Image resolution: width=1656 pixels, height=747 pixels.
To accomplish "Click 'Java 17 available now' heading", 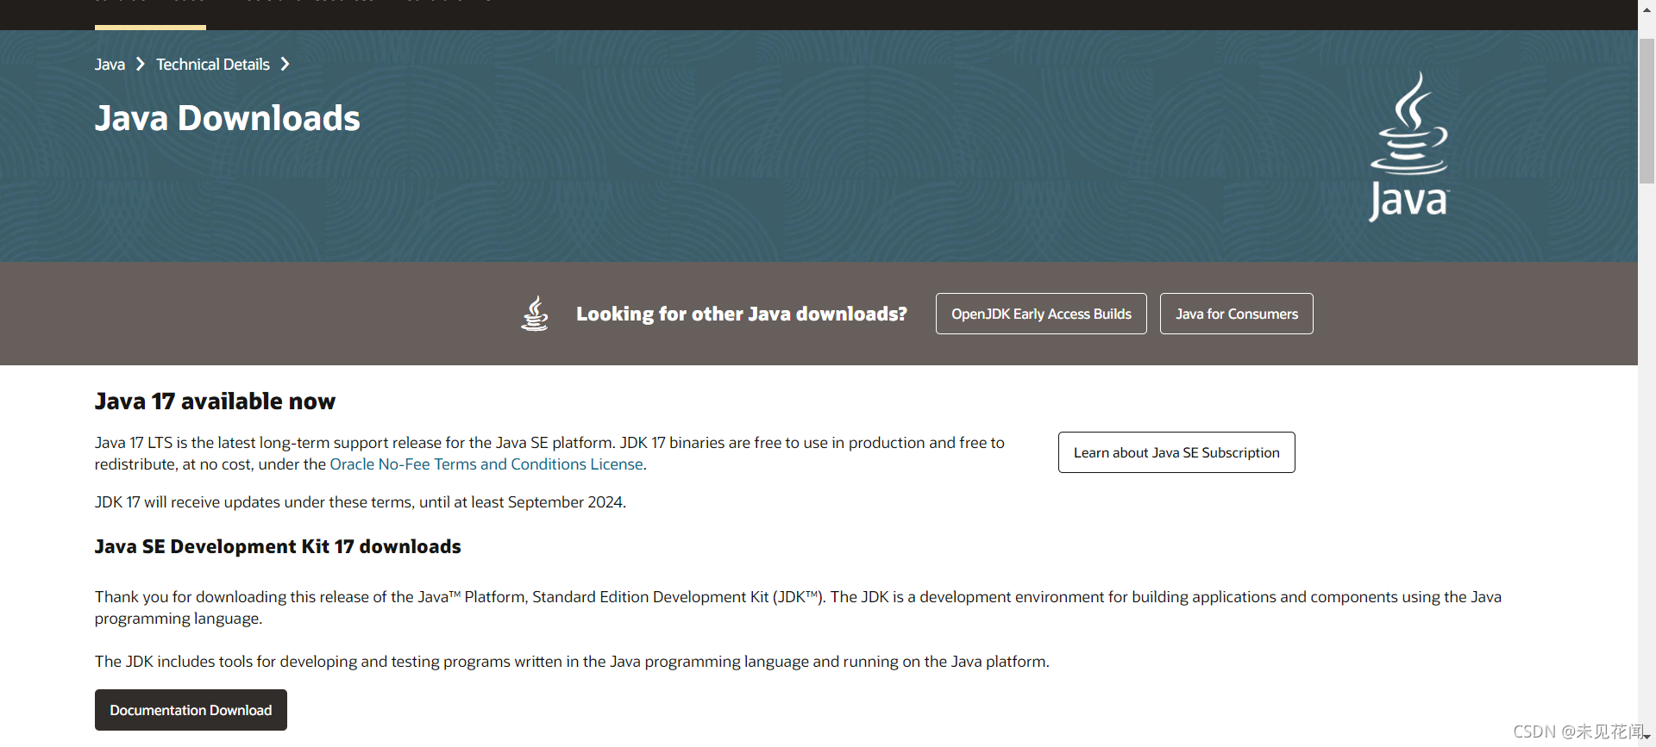I will (x=215, y=402).
